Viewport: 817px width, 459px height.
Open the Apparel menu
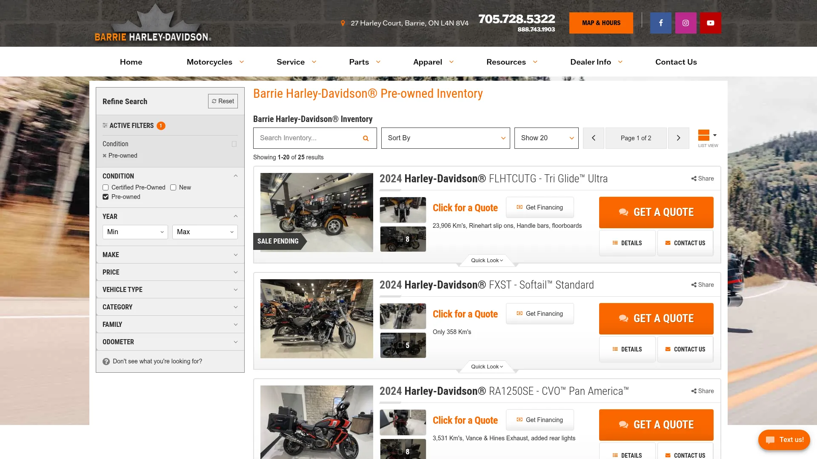(433, 62)
